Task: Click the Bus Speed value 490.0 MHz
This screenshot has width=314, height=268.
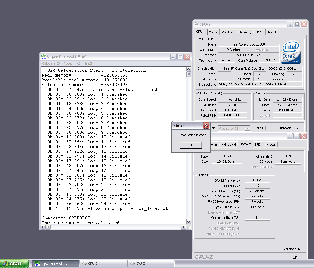Action: [x=232, y=110]
